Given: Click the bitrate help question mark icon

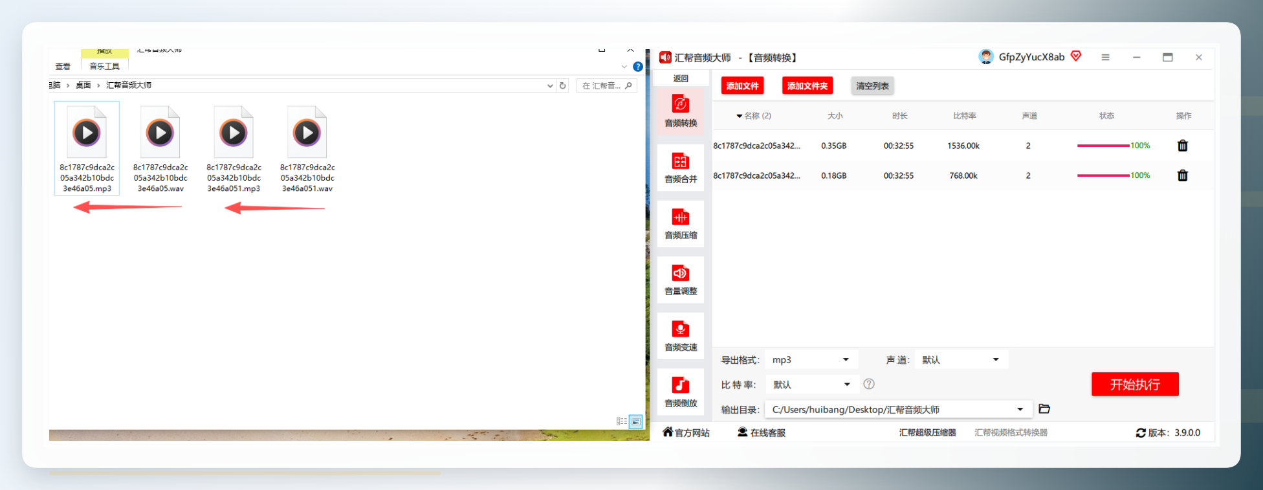Looking at the screenshot, I should (869, 384).
